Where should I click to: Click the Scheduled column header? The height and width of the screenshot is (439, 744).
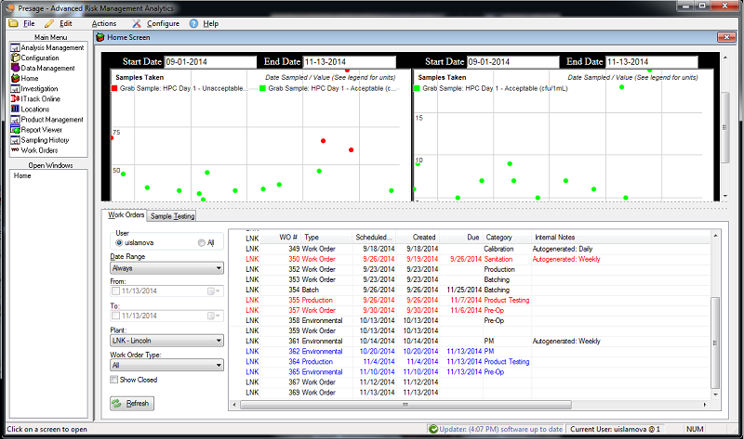[x=373, y=238]
